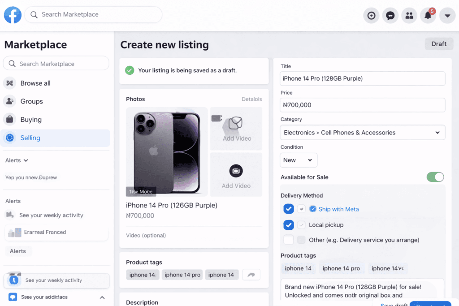This screenshot has width=459, height=306.
Task: Open the Category dropdown
Action: (362, 133)
